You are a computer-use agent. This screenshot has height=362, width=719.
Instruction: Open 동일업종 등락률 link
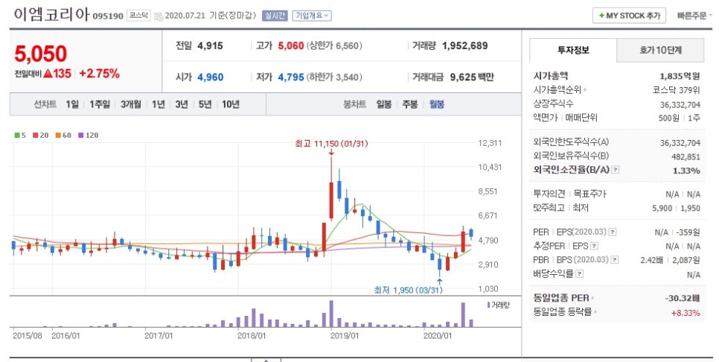tap(565, 312)
